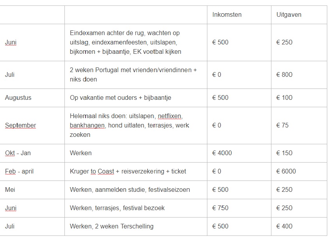
Task: Click the Mei month cell
Action: click(x=10, y=189)
